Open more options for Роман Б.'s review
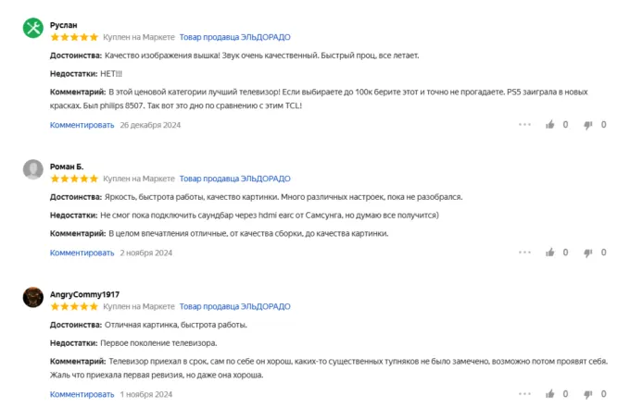 pyautogui.click(x=524, y=253)
